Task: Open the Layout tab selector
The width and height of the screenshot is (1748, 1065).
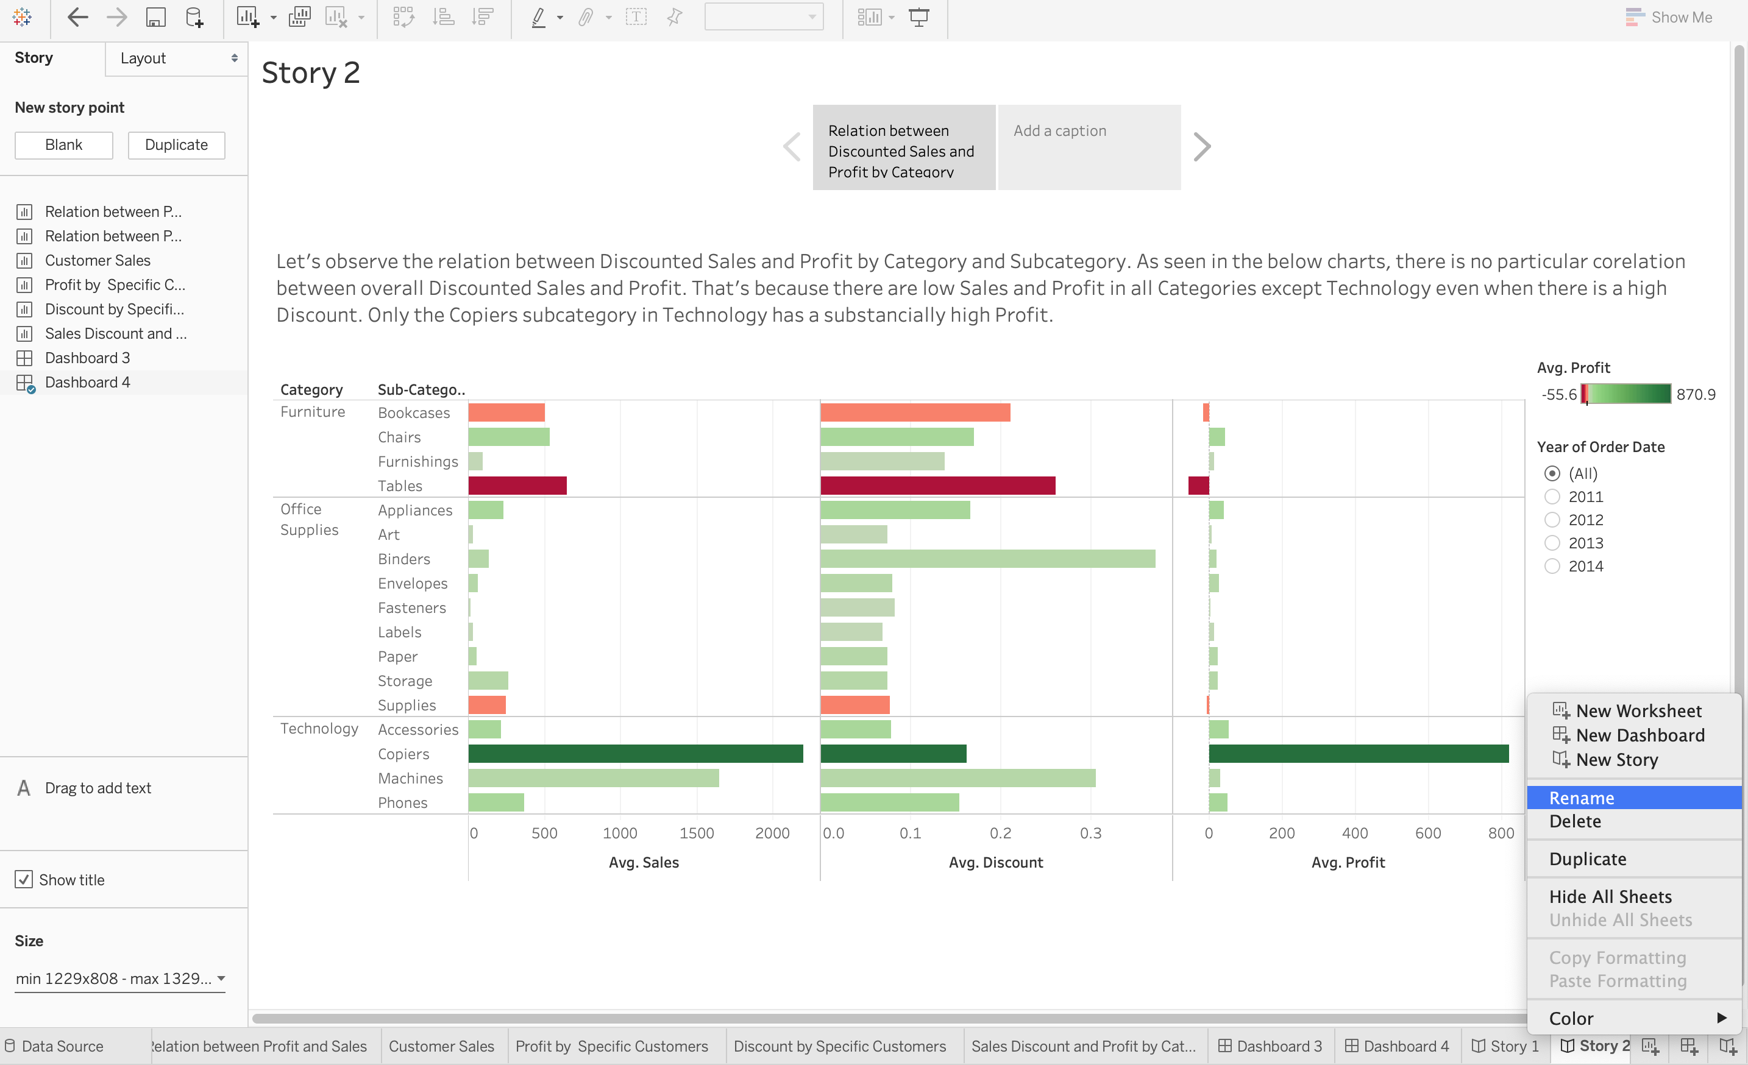Action: point(177,58)
